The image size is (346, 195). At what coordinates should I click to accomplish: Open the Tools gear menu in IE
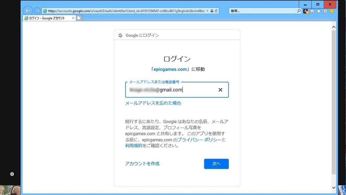[x=325, y=11]
